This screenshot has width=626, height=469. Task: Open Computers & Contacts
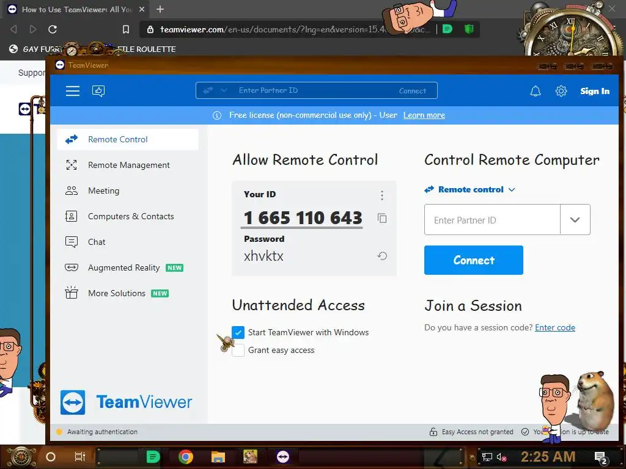click(128, 216)
